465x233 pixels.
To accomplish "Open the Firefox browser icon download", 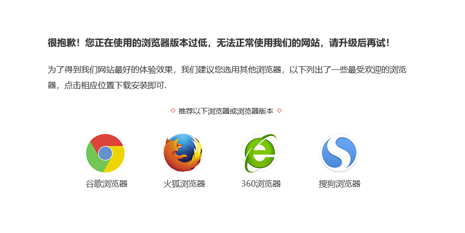I will (x=183, y=152).
